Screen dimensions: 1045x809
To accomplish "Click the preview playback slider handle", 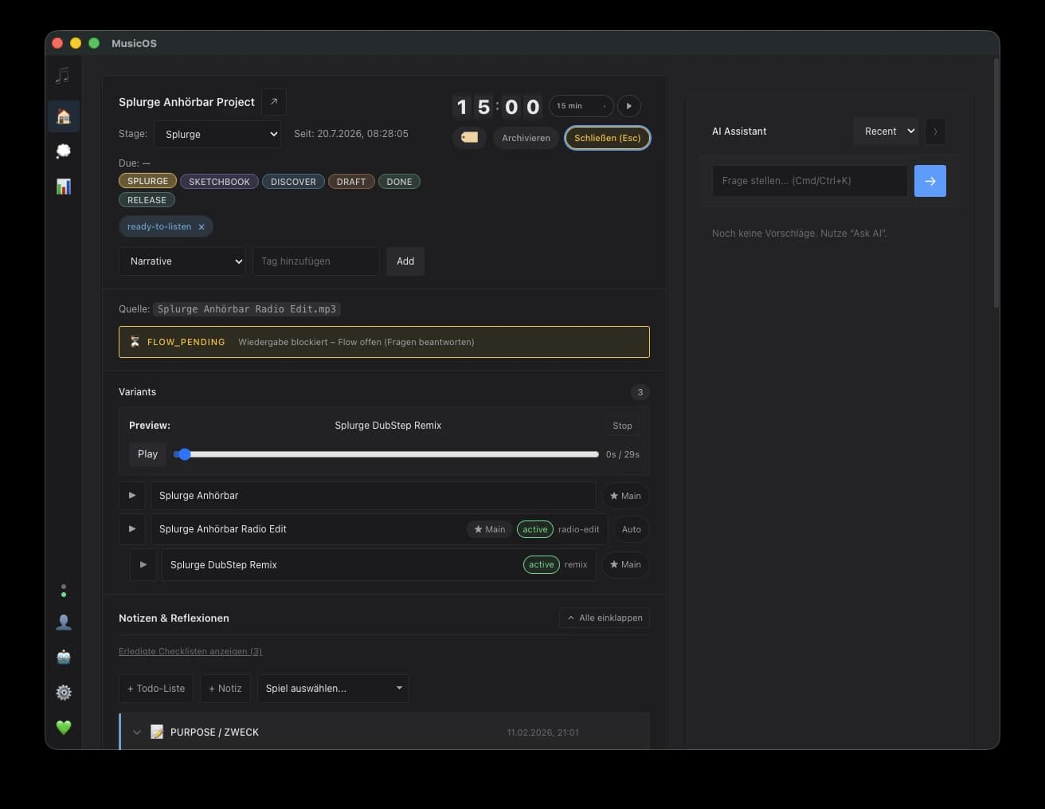I will click(x=184, y=454).
